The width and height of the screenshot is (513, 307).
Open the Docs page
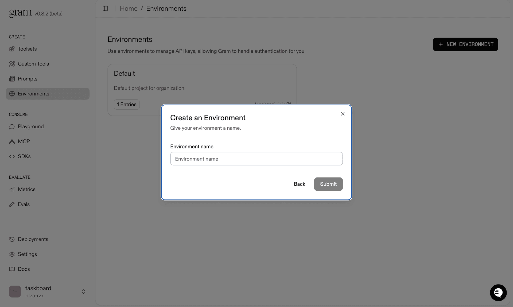[x=24, y=269]
